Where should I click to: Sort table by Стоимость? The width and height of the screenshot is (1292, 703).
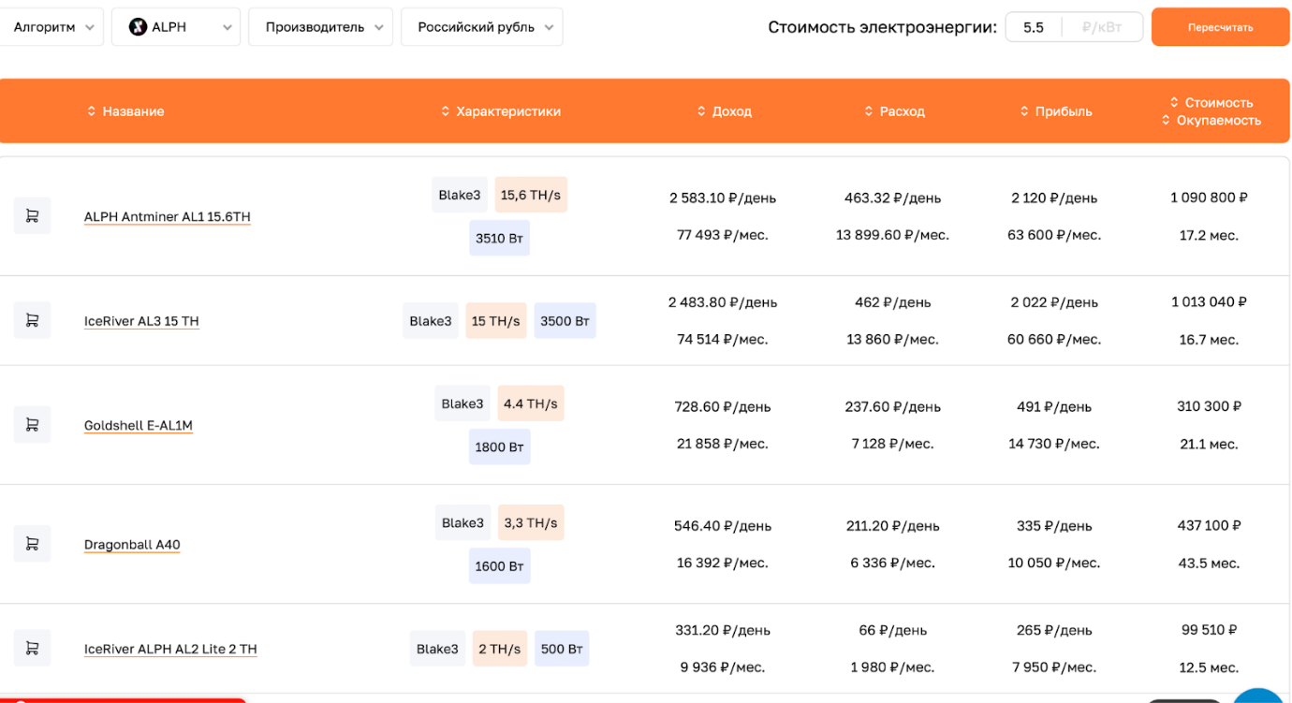(1211, 103)
